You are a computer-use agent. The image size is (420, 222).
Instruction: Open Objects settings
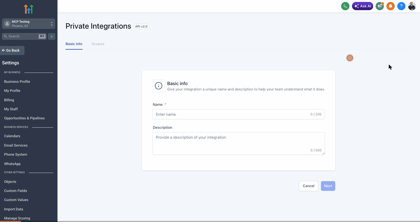click(x=10, y=182)
